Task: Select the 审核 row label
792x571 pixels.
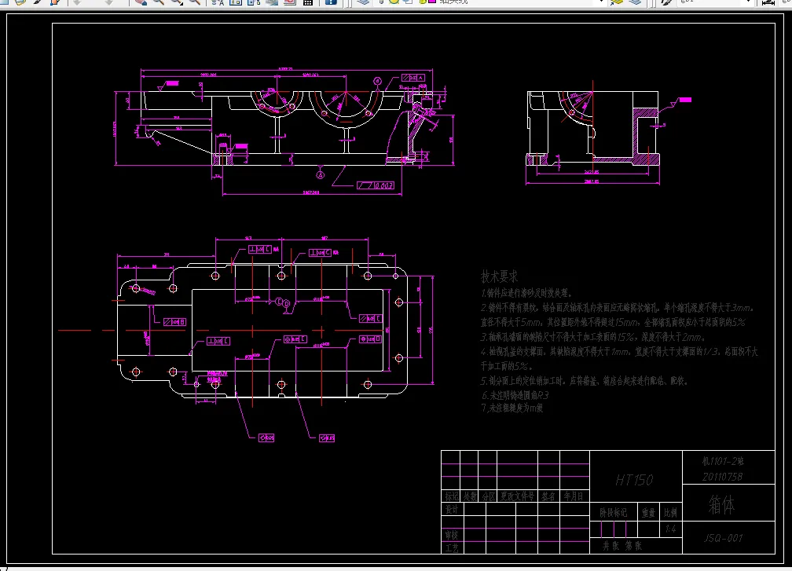Action: pyautogui.click(x=452, y=535)
